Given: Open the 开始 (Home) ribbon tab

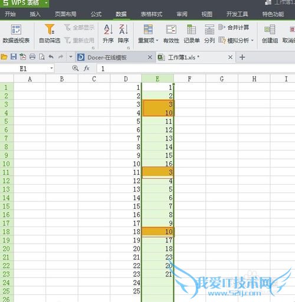Looking at the screenshot, I should [x=10, y=14].
